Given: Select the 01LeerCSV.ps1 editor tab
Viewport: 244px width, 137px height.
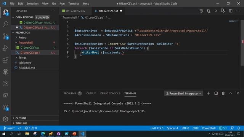Looking at the screenshot, I should click(108, 11).
